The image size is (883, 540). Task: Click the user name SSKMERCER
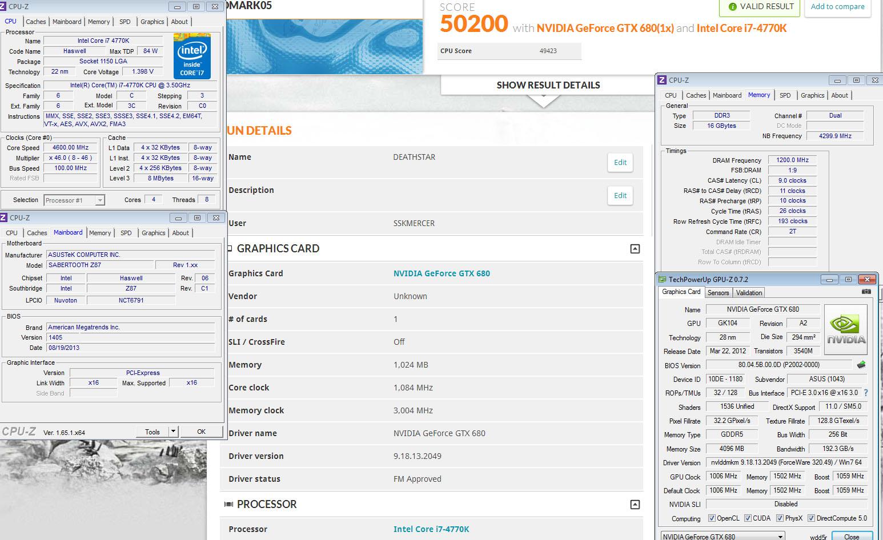point(414,223)
